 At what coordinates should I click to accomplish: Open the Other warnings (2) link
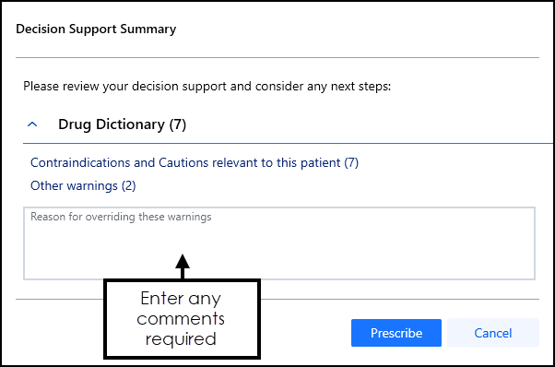pyautogui.click(x=83, y=185)
